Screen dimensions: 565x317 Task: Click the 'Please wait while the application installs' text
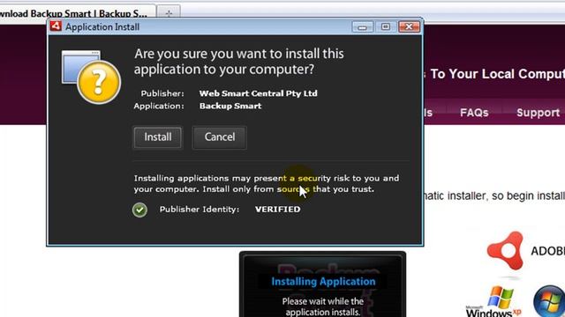coord(323,306)
